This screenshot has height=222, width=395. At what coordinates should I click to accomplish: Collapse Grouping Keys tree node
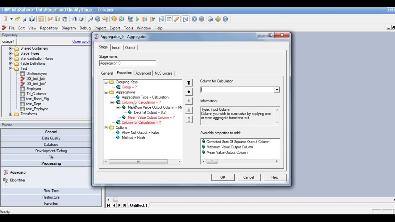[106, 82]
